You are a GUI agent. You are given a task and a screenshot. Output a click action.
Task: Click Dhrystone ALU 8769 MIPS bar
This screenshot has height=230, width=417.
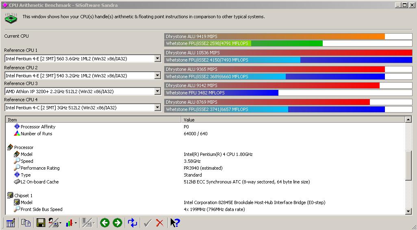point(288,102)
